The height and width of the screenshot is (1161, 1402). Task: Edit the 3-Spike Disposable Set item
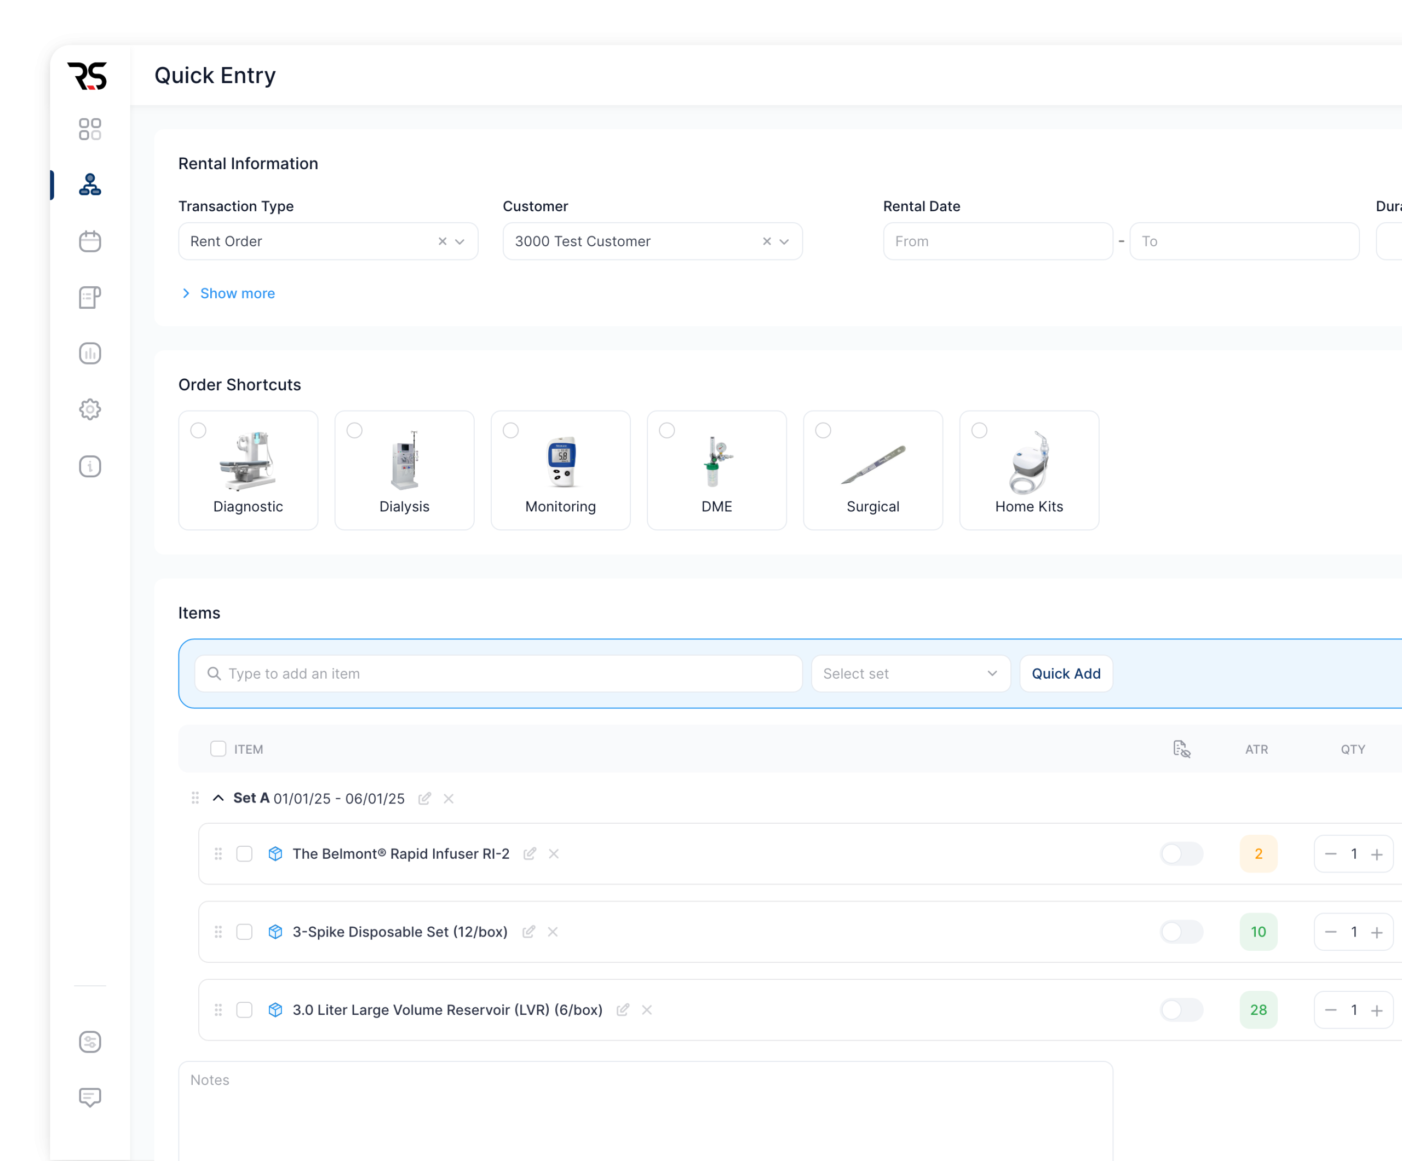coord(528,932)
